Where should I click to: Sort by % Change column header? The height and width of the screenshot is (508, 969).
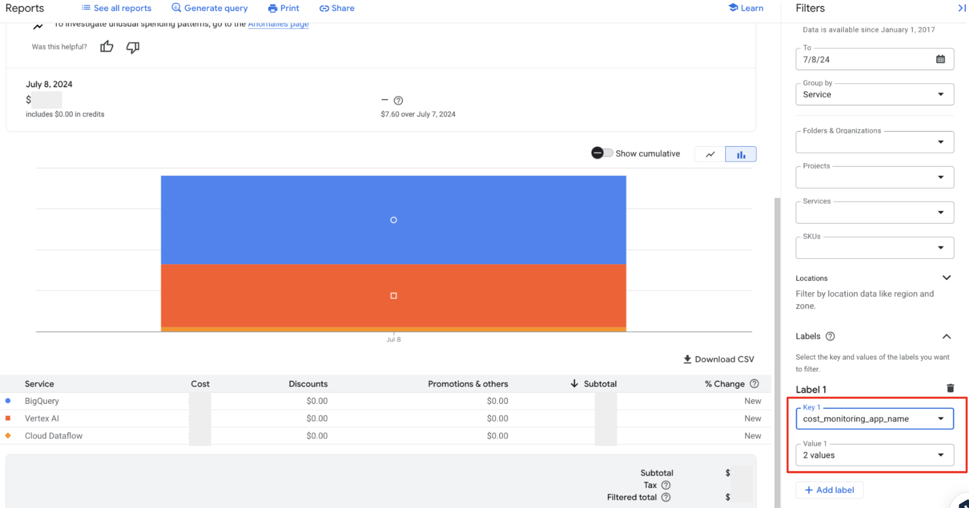[725, 383]
